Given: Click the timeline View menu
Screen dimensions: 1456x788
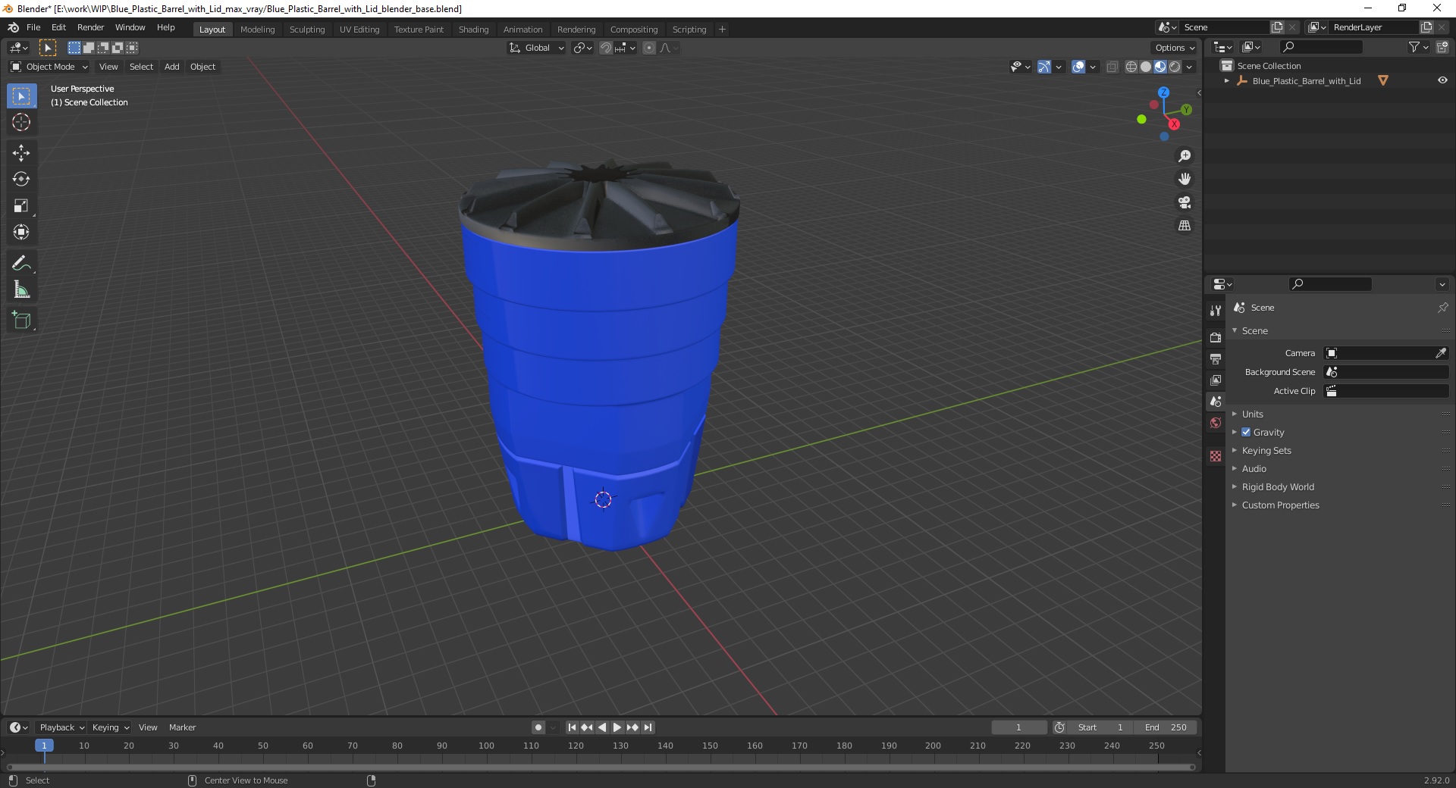Looking at the screenshot, I should click(148, 727).
